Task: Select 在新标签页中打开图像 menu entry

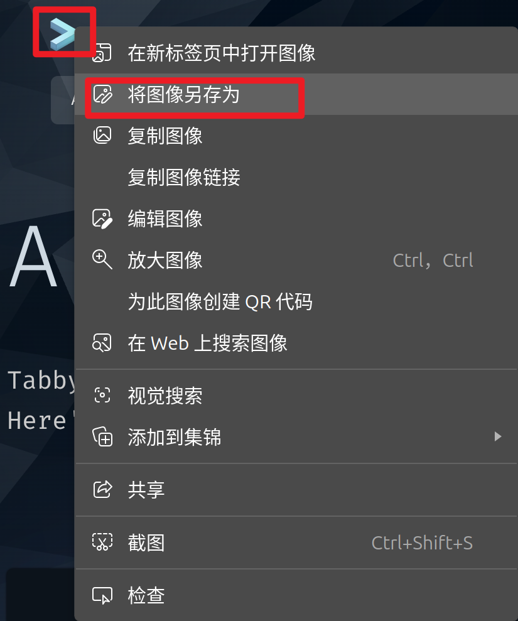Action: coord(296,53)
